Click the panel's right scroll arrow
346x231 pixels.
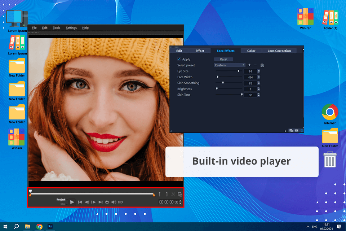coord(285,131)
